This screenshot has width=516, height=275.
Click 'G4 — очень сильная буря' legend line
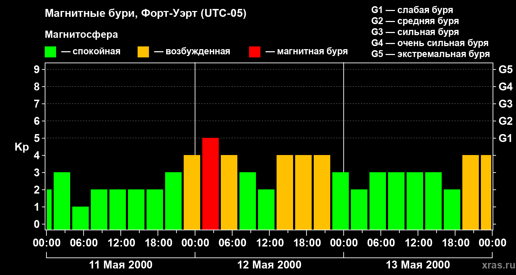pyautogui.click(x=430, y=43)
